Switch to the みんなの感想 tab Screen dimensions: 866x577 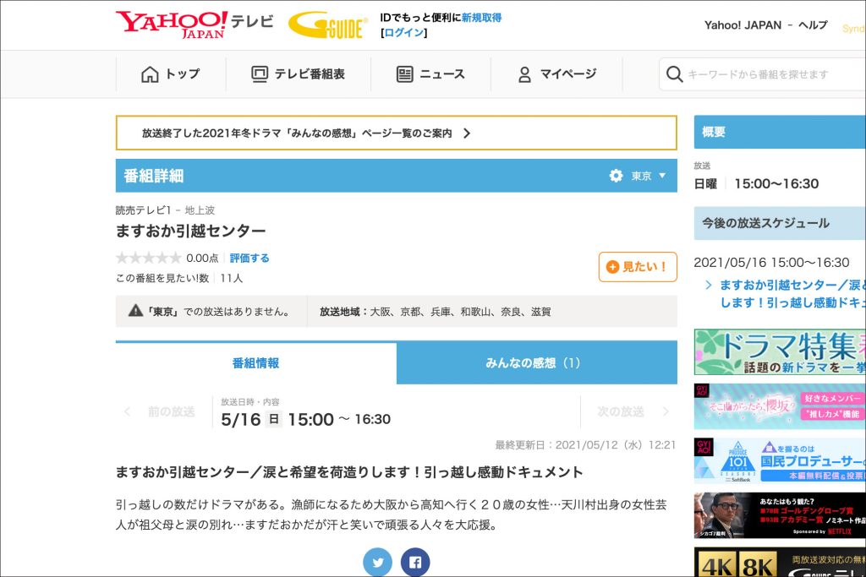pyautogui.click(x=536, y=363)
